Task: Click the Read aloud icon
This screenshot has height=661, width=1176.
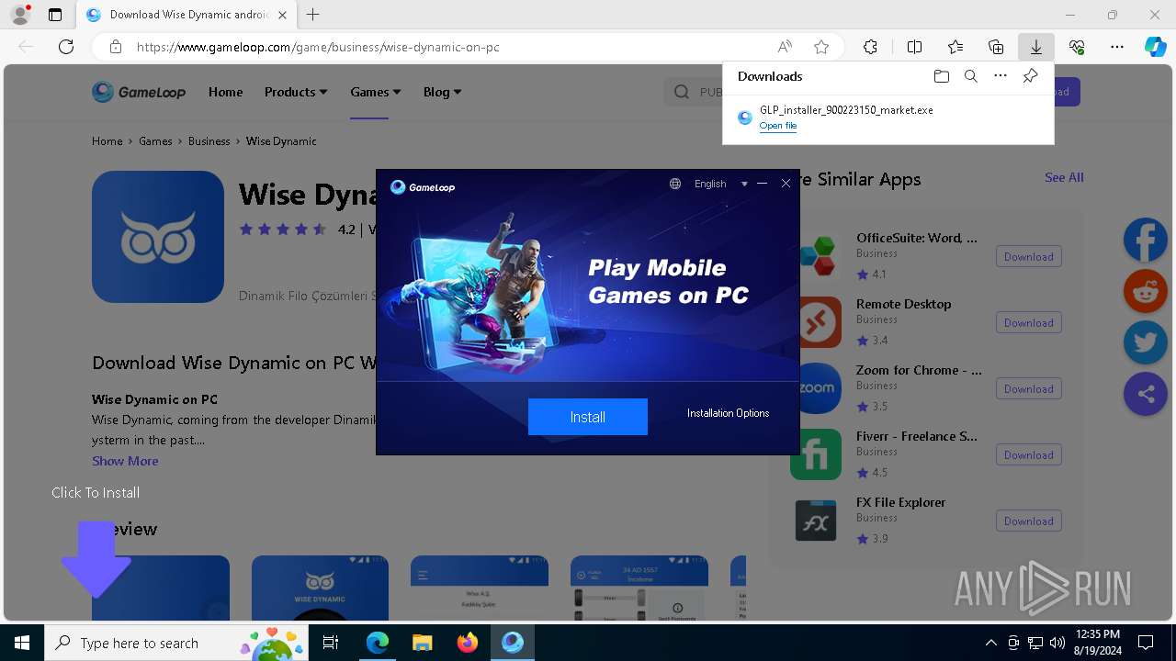Action: pos(785,47)
